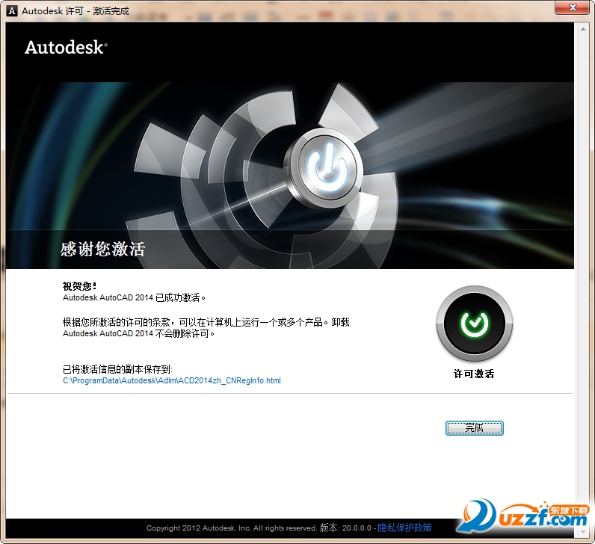The image size is (595, 544).
Task: Click the 许可激活 label under icon
Action: [x=474, y=374]
